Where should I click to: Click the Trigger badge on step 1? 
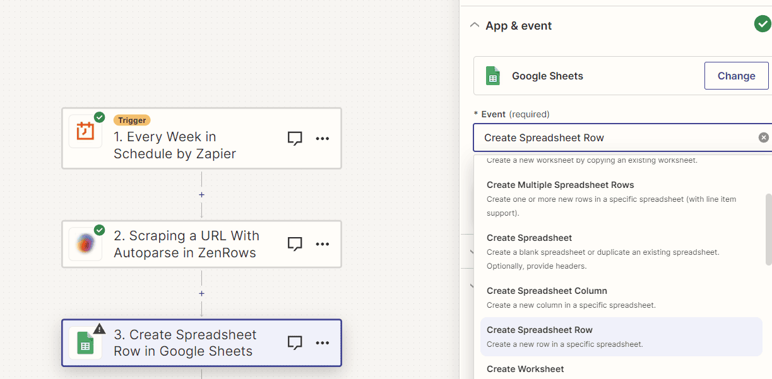click(x=132, y=120)
